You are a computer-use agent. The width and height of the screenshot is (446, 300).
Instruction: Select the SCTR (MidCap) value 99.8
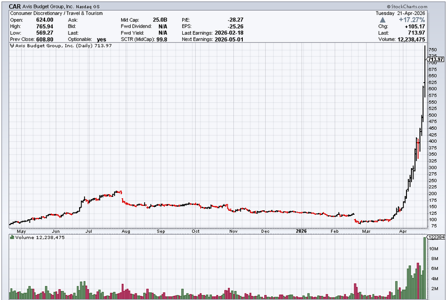click(x=162, y=40)
